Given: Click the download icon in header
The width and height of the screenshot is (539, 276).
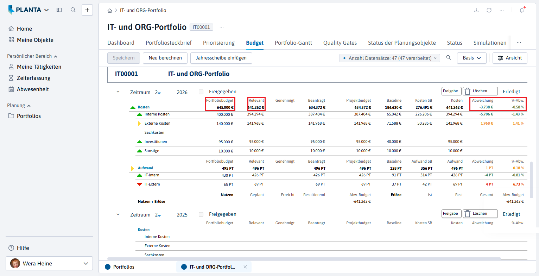Looking at the screenshot, I should point(476,10).
